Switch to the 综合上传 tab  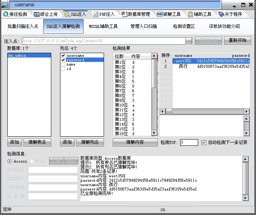click(x=46, y=14)
